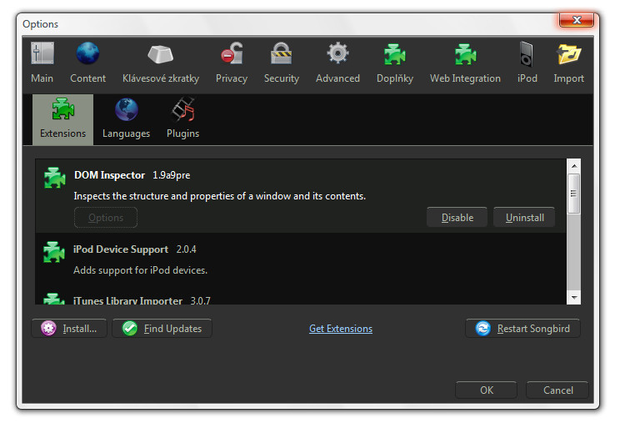Click the iPod Device Support puzzle icon

tap(54, 252)
